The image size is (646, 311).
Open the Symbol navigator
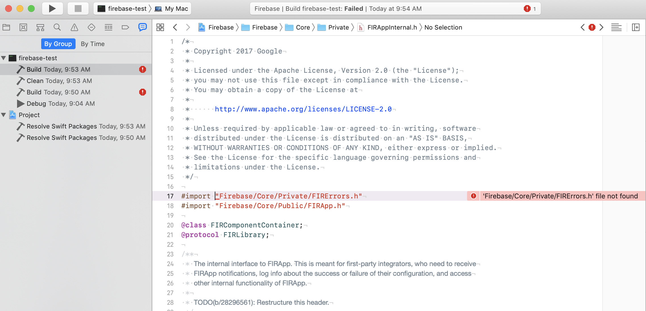pyautogui.click(x=40, y=27)
